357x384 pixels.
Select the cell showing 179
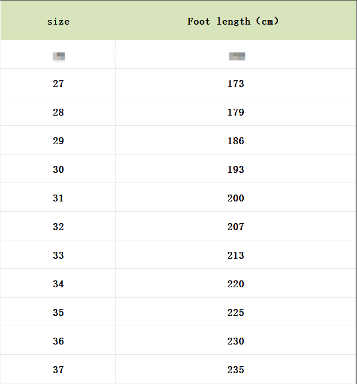tap(236, 112)
